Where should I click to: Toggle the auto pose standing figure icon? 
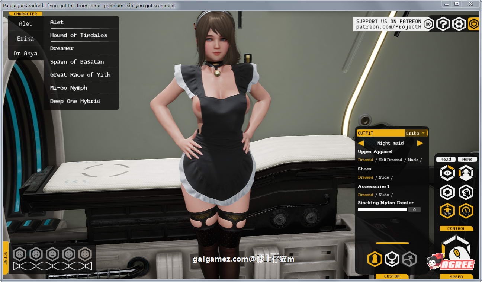coord(447,211)
